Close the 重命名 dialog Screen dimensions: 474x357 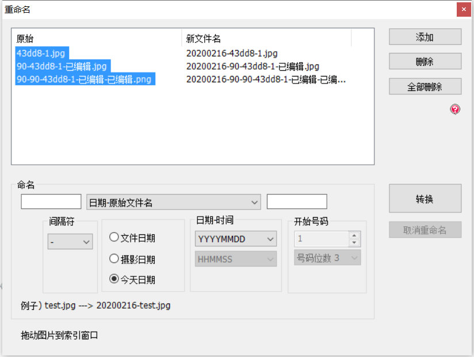coord(464,9)
